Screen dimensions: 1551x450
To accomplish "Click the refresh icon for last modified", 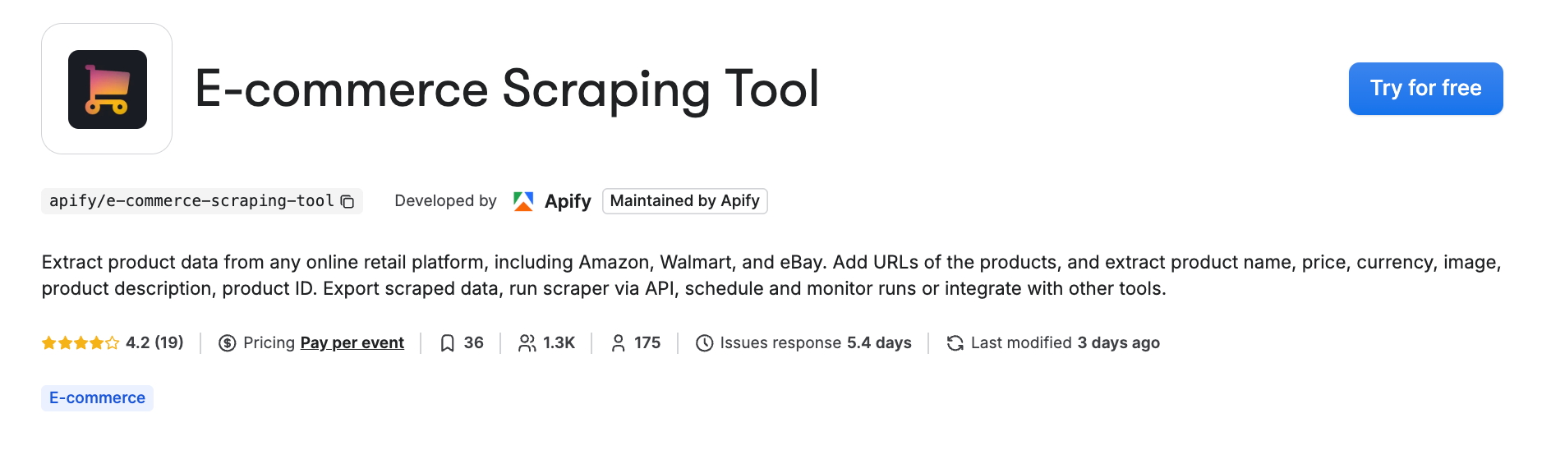I will 955,343.
